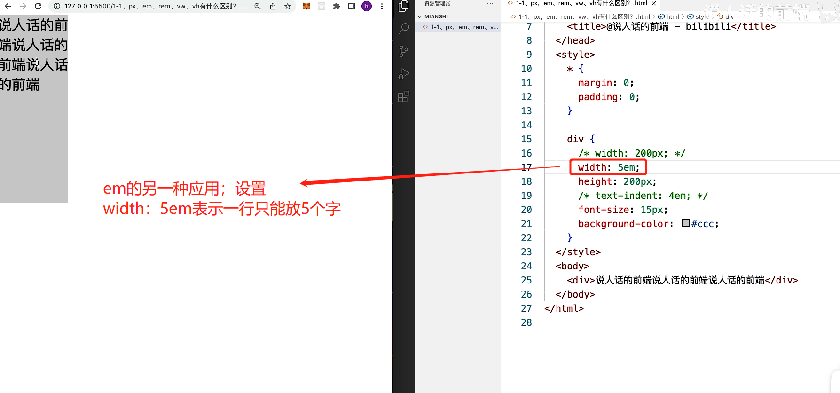Open the browser three-dot menu

pyautogui.click(x=382, y=6)
